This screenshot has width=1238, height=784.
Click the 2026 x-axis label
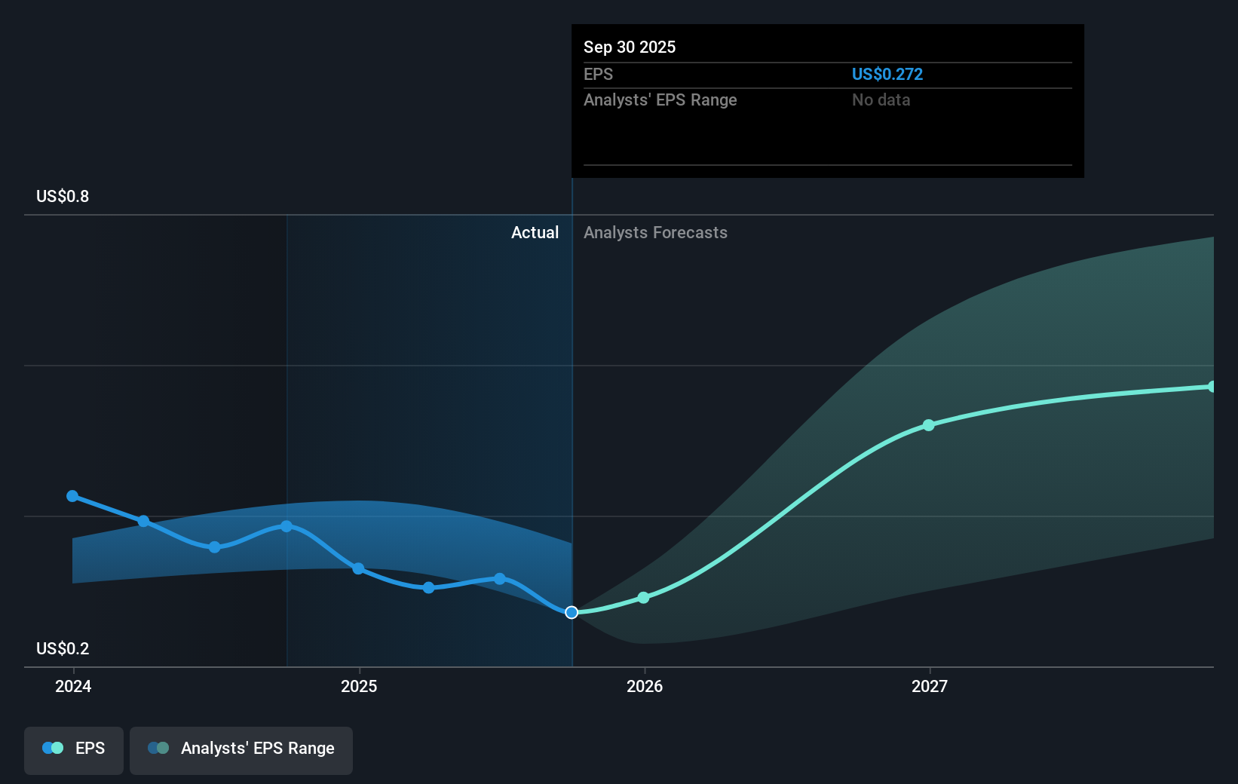pyautogui.click(x=645, y=686)
